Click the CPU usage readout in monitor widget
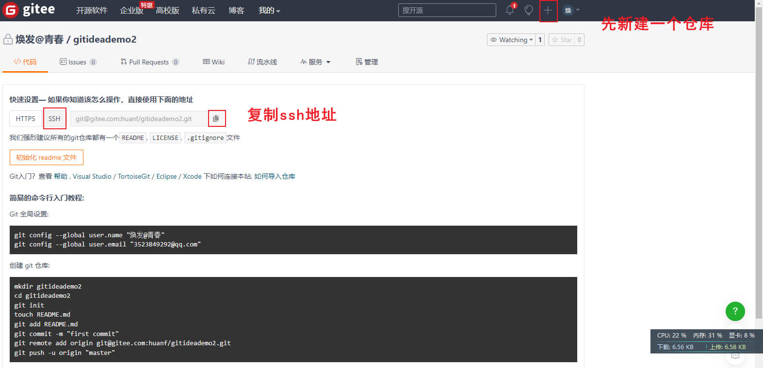Image resolution: width=763 pixels, height=368 pixels. [671, 335]
